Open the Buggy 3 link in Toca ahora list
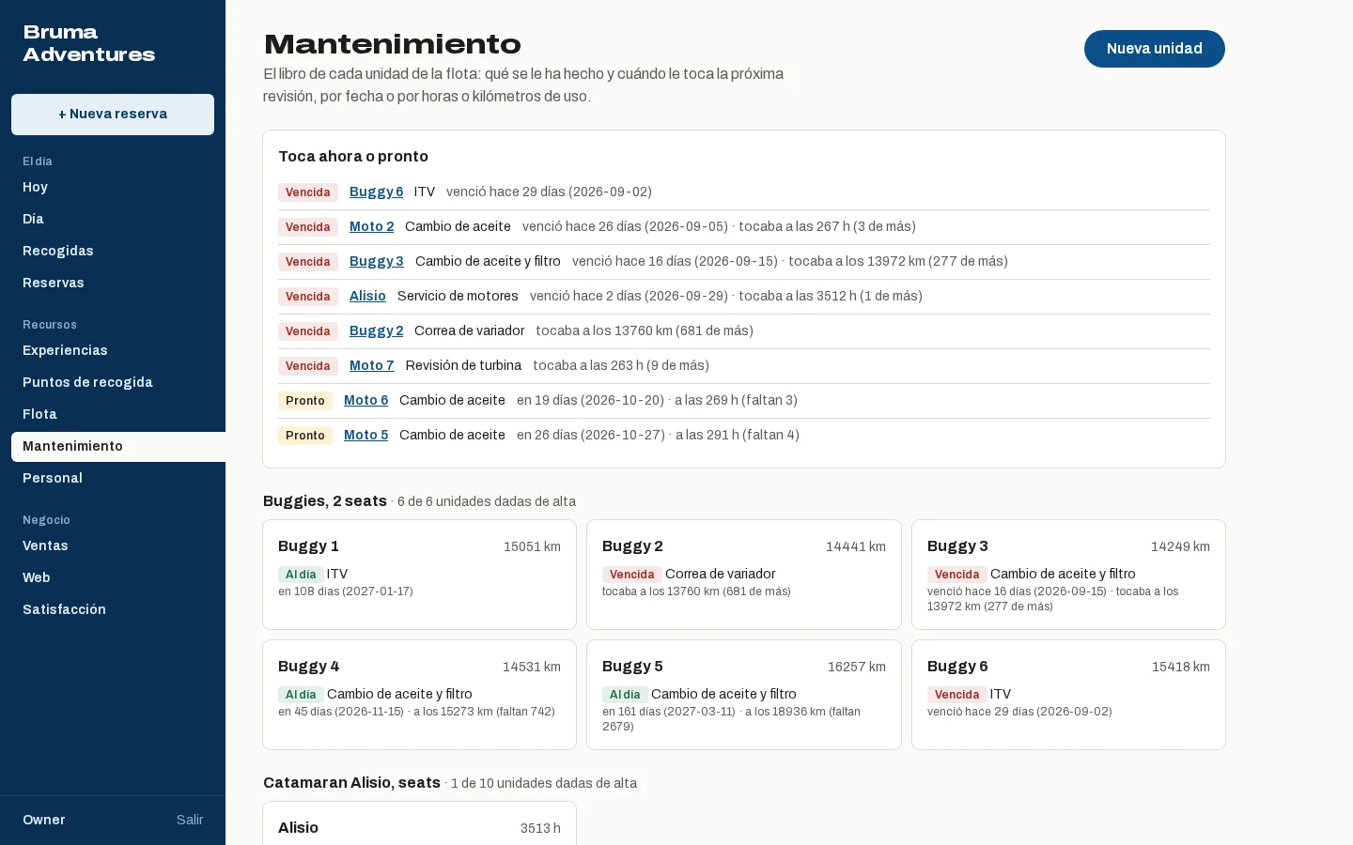1353x845 pixels. (376, 261)
